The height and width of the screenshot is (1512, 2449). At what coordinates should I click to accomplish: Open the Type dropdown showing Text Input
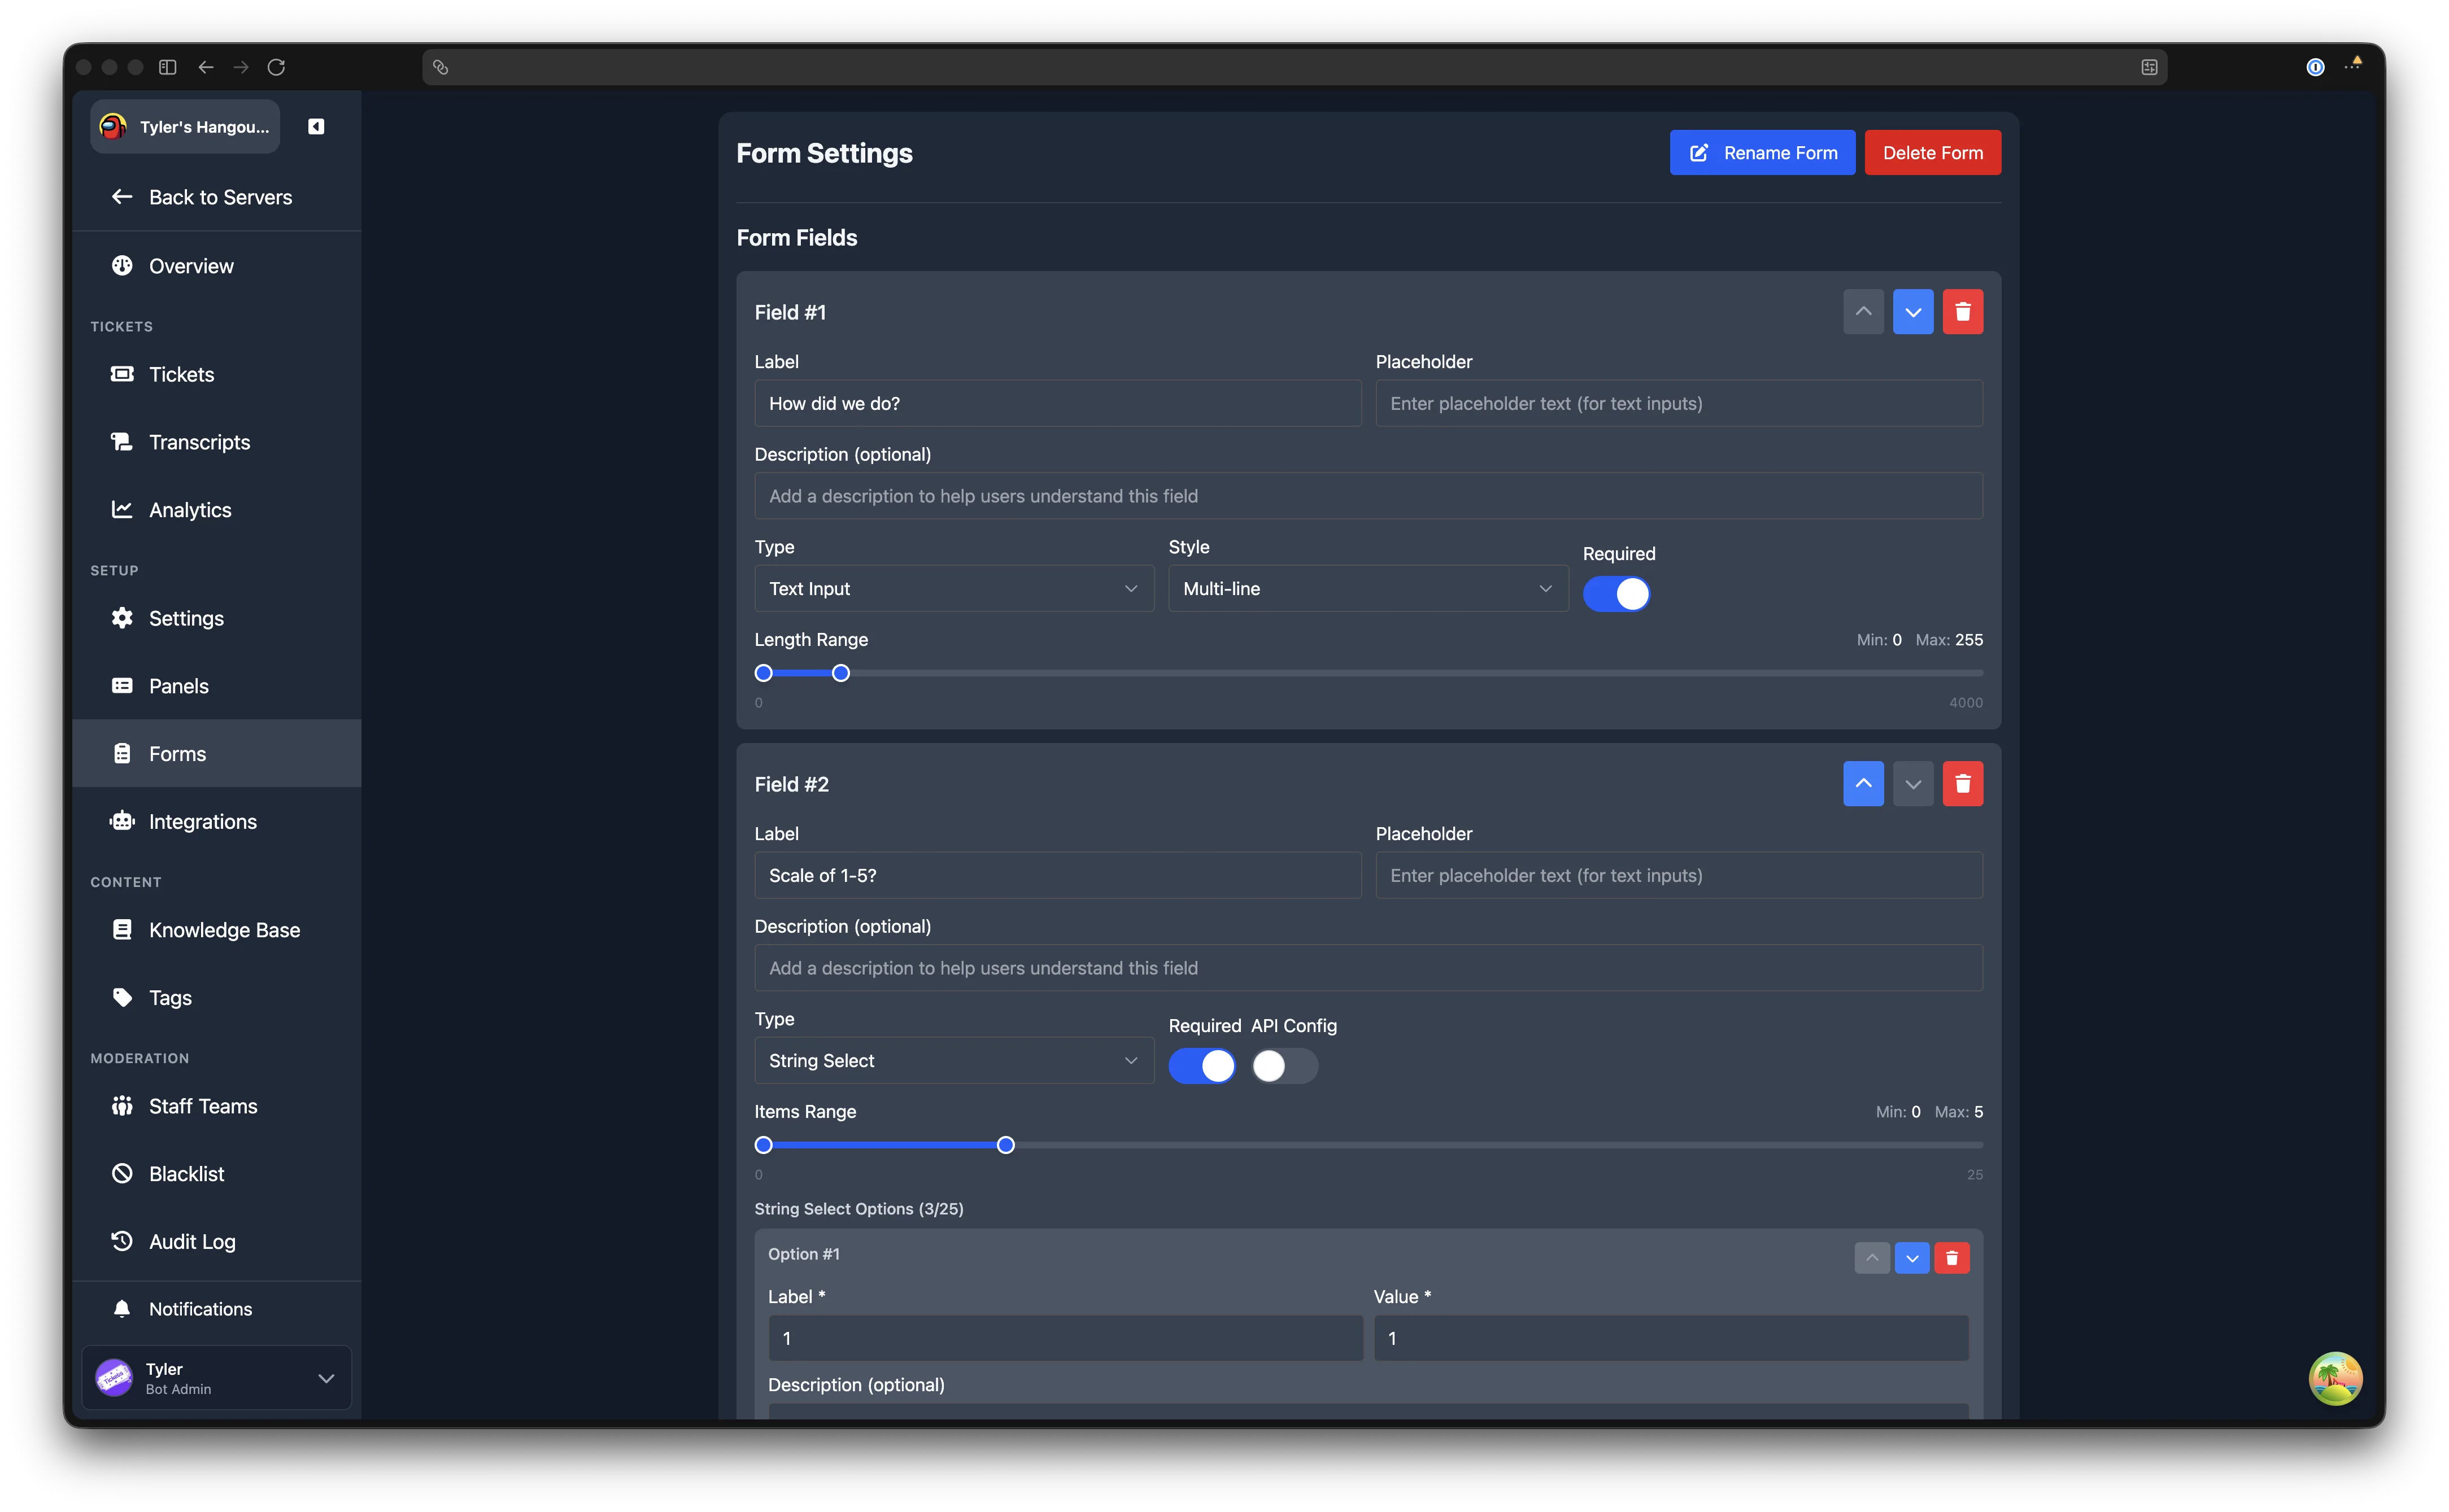[953, 589]
